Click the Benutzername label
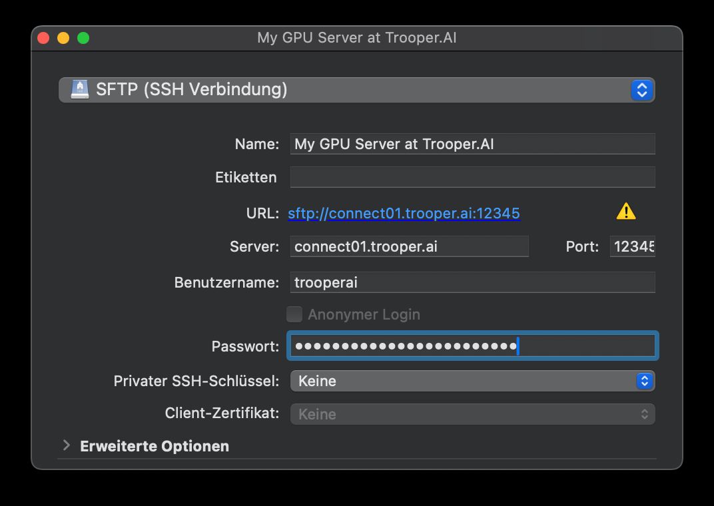This screenshot has width=714, height=506. coord(226,282)
